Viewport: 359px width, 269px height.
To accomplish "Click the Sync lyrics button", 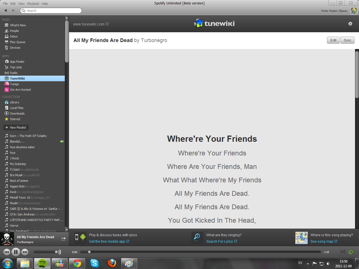I will [348, 40].
